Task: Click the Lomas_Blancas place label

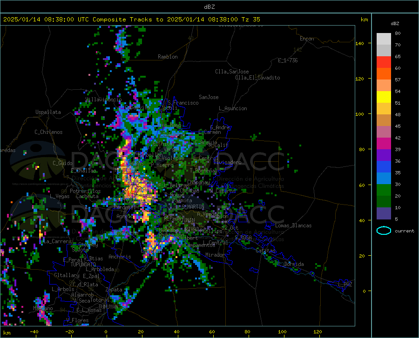Action: click(x=293, y=225)
